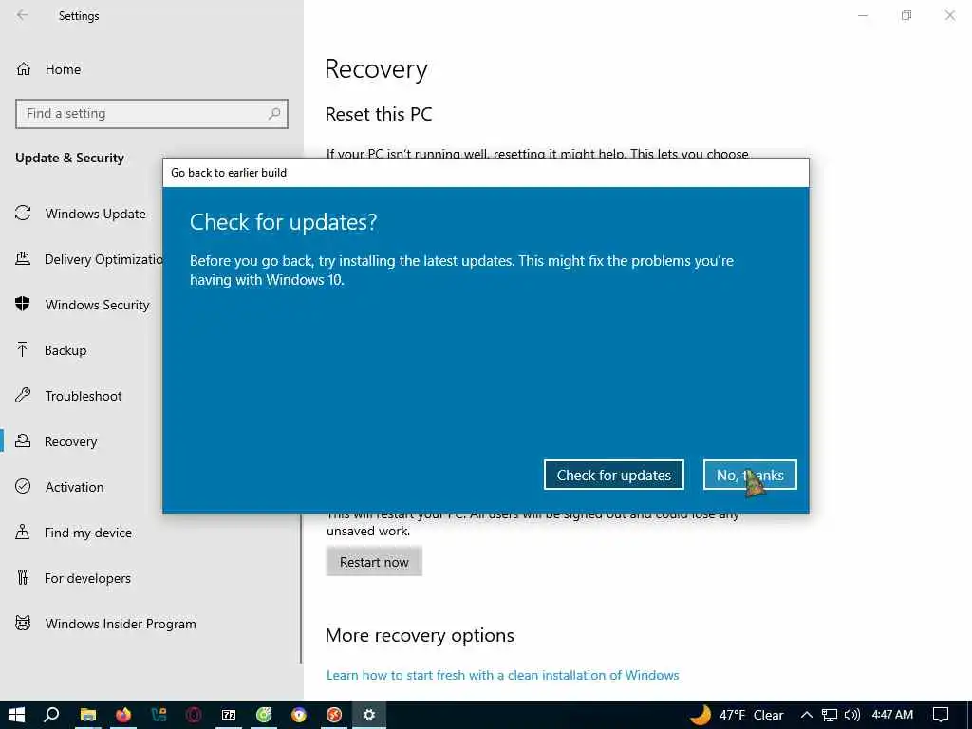
Task: Click the Windows Update sync icon
Action: click(x=23, y=214)
